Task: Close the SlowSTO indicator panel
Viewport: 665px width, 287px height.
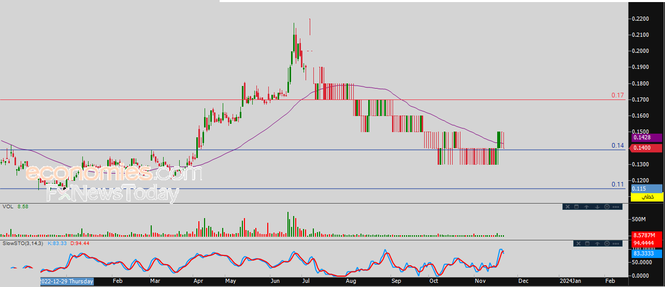Action: 579,243
